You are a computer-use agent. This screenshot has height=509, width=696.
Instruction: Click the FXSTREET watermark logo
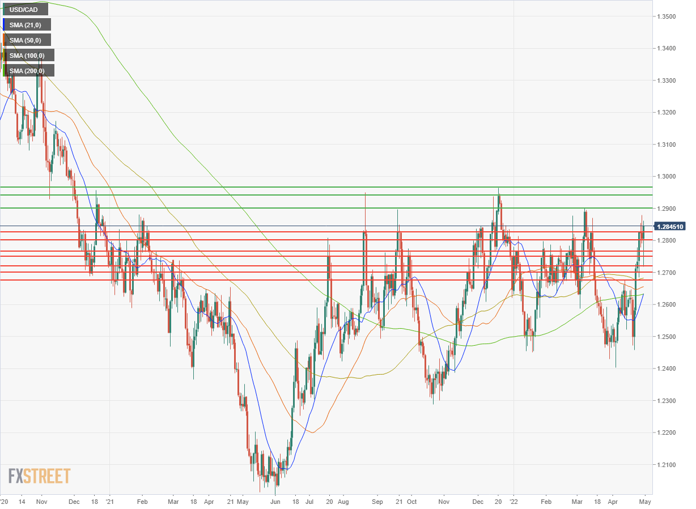pyautogui.click(x=40, y=476)
